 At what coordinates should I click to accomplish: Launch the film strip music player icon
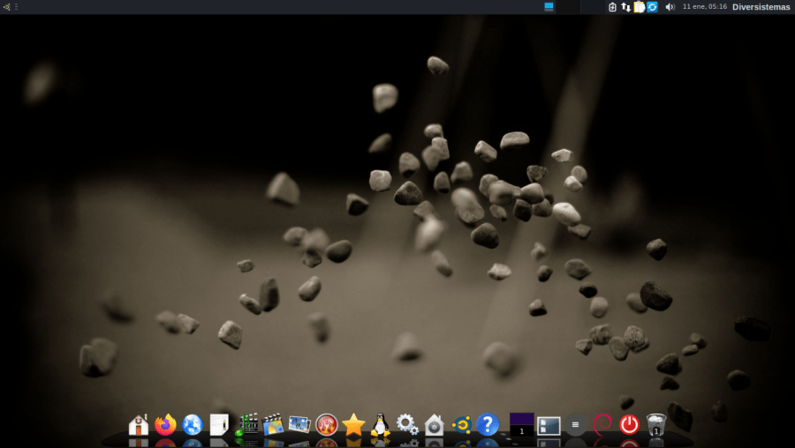246,425
